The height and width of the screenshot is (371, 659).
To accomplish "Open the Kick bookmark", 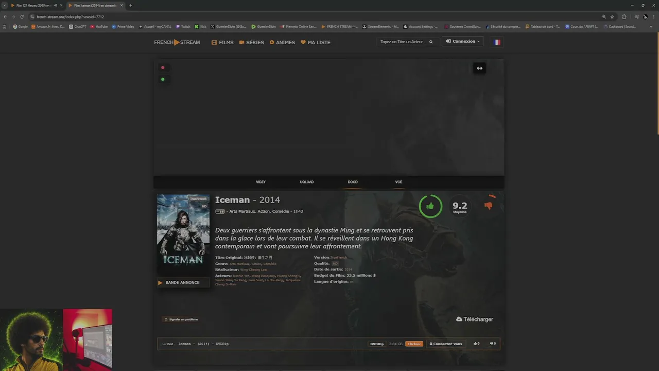I will (x=201, y=26).
